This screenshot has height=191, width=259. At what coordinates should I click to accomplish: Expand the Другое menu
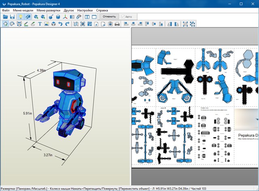point(68,10)
